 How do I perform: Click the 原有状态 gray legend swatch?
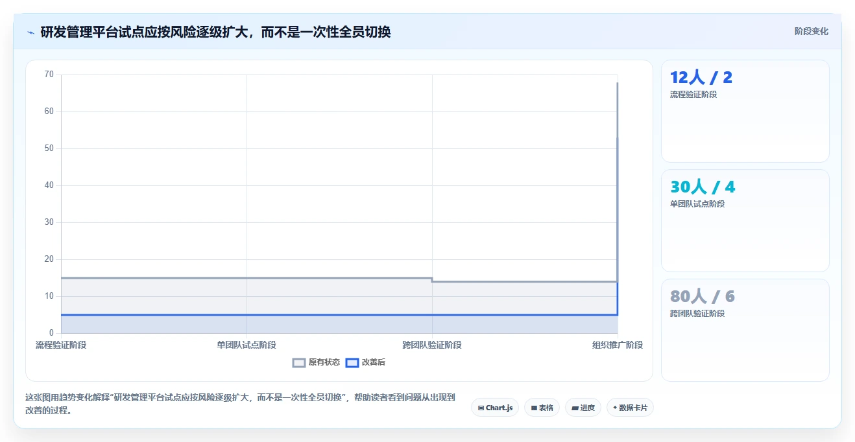click(298, 362)
